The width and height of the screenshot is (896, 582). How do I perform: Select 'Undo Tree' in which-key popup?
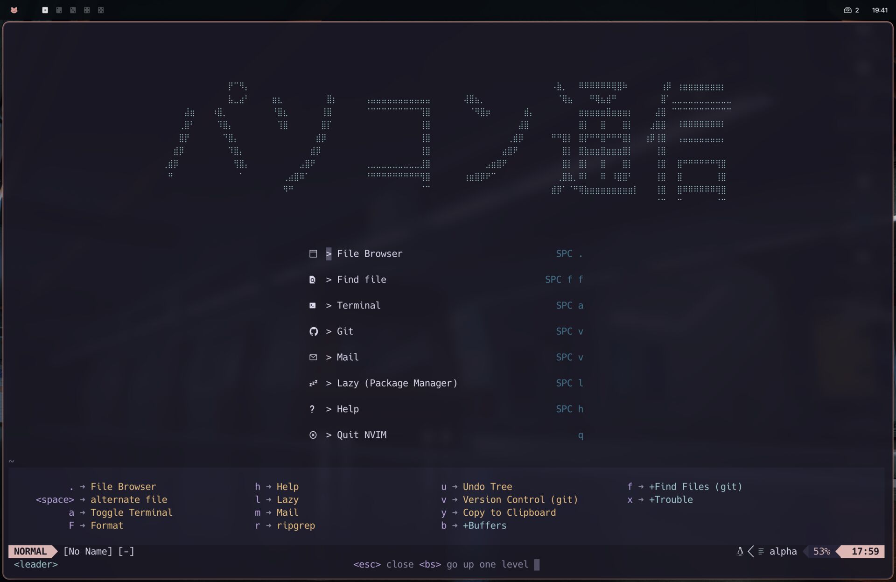[487, 487]
